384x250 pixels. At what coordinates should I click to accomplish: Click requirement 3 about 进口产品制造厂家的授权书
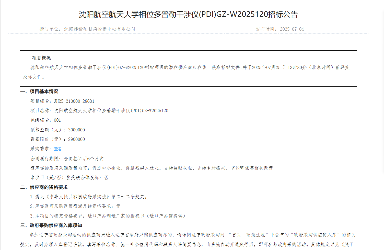coord(108,216)
